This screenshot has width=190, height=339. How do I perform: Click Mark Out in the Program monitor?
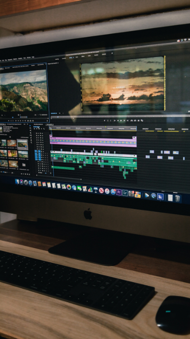tap(111, 121)
